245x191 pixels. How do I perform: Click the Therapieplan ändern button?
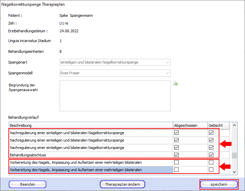(122, 184)
